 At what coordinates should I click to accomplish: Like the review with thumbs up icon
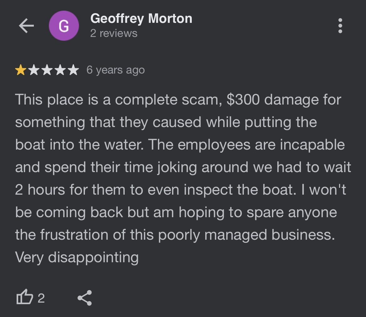tap(24, 297)
